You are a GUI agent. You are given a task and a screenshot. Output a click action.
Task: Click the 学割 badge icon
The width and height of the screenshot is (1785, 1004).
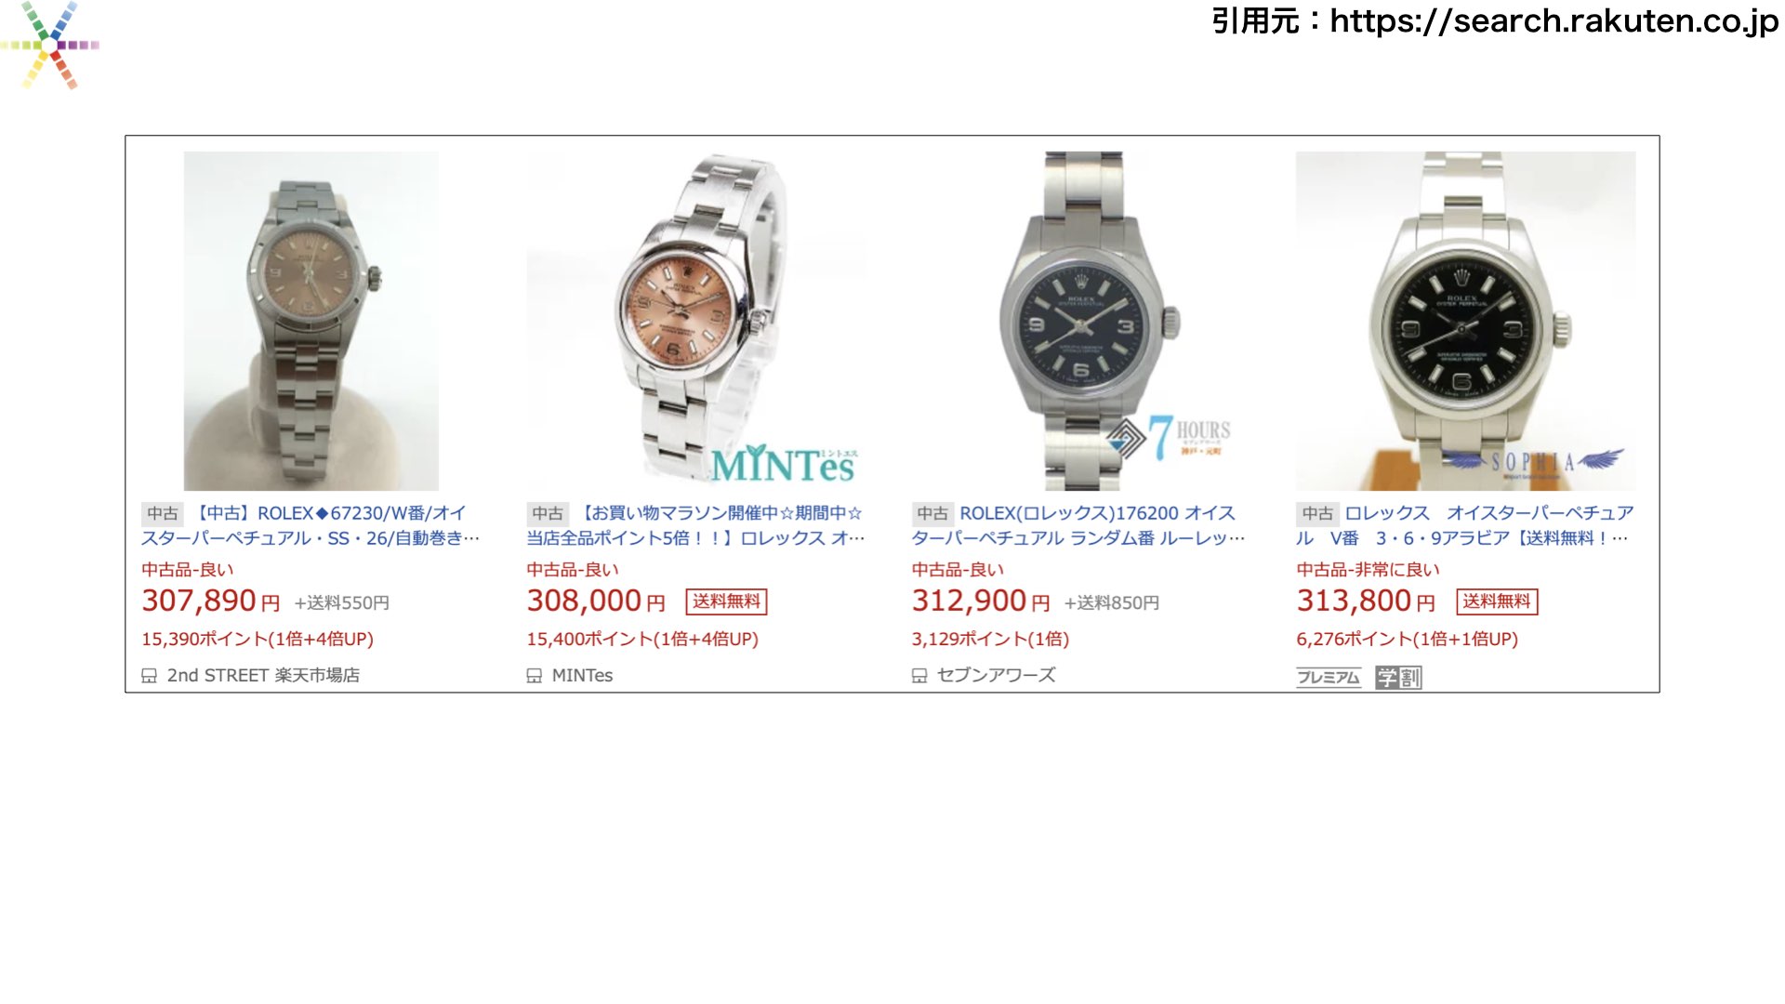(x=1398, y=678)
